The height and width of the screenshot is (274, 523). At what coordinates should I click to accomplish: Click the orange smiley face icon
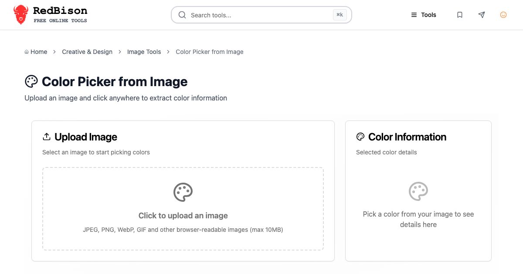point(503,15)
